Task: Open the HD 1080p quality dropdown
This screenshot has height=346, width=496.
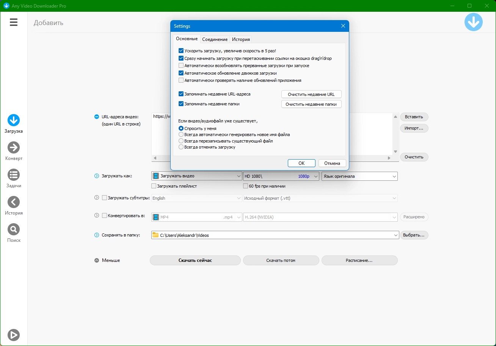Action: click(281, 176)
